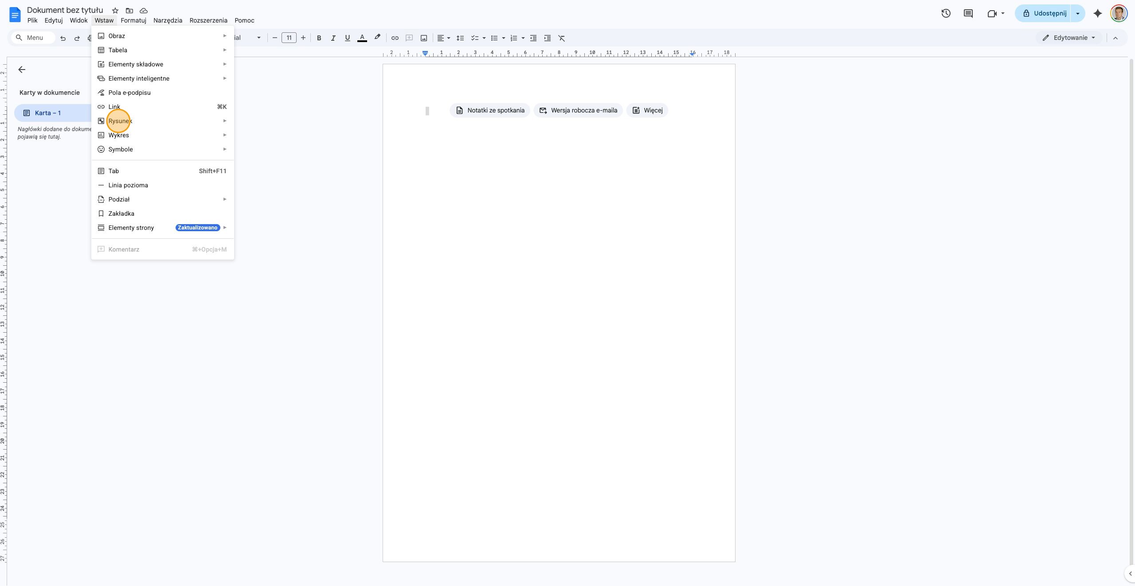Increase the font size with plus
This screenshot has width=1135, height=586.
click(x=303, y=38)
